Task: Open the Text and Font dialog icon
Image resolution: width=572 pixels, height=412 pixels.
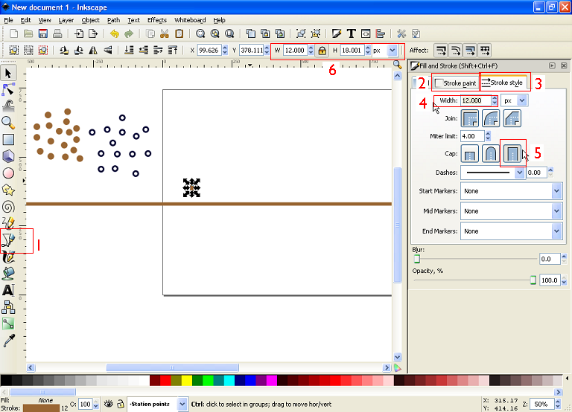Action: tap(351, 34)
